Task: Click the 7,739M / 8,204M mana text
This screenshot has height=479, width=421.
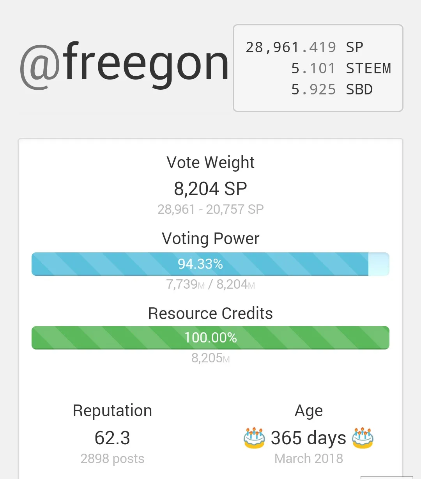Action: [x=210, y=285]
